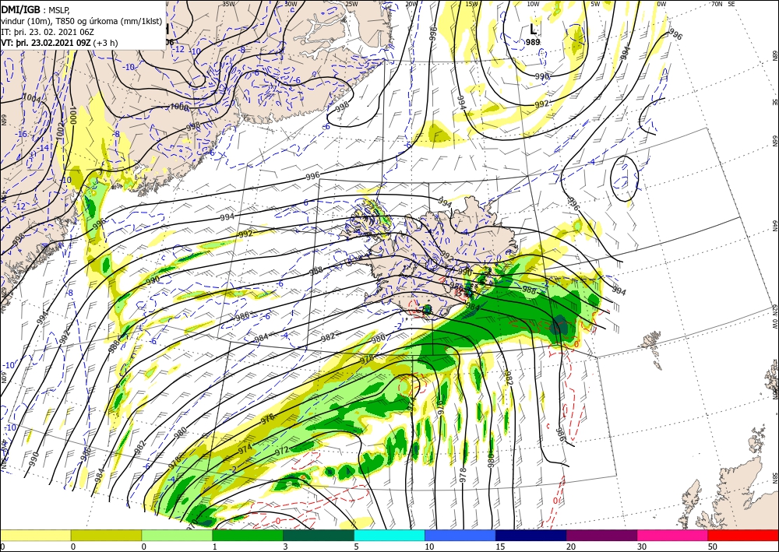Pick the cyan legend swatch
This screenshot has height=552, width=779.
tap(389, 536)
